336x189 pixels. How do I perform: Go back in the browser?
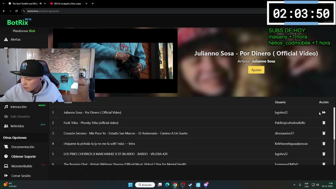tap(4, 11)
